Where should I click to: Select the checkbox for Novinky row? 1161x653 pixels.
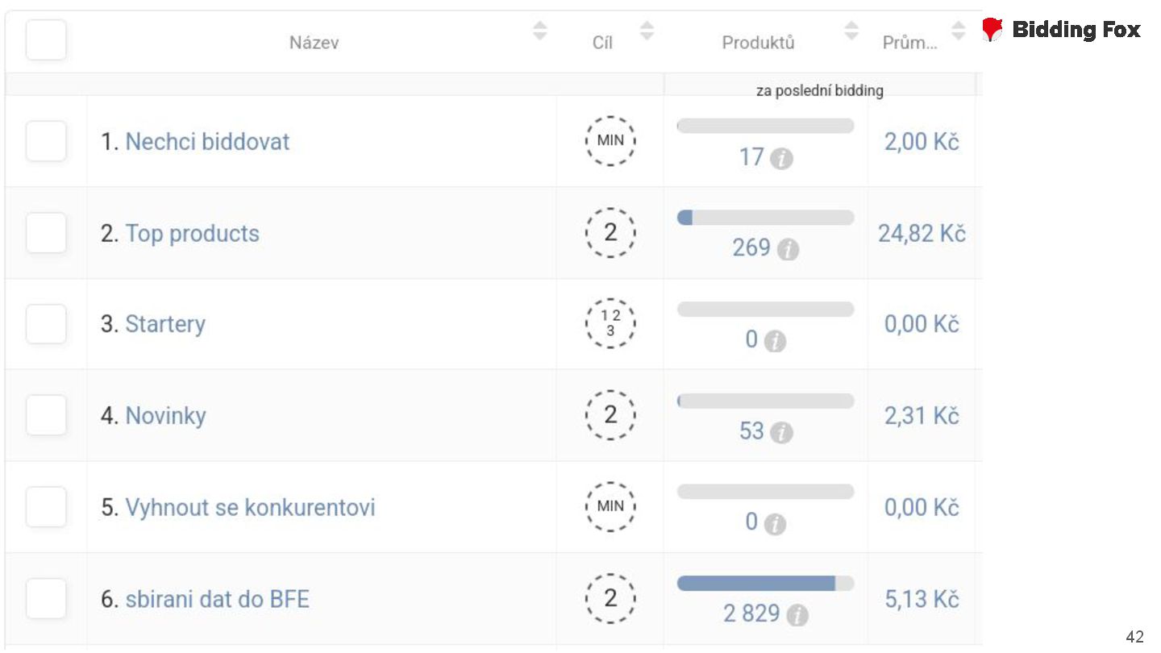tap(46, 416)
